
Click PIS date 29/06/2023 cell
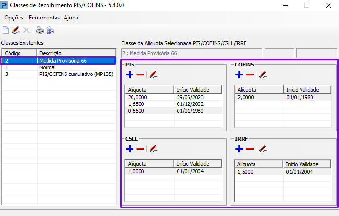coord(190,97)
